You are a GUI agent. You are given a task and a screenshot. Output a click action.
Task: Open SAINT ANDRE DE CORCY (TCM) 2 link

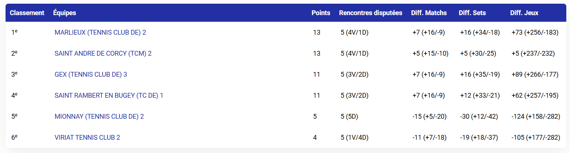103,53
